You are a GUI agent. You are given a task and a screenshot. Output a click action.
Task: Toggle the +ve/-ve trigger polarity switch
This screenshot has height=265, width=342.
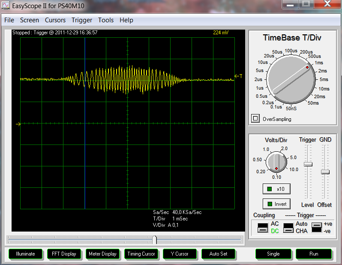point(317,227)
